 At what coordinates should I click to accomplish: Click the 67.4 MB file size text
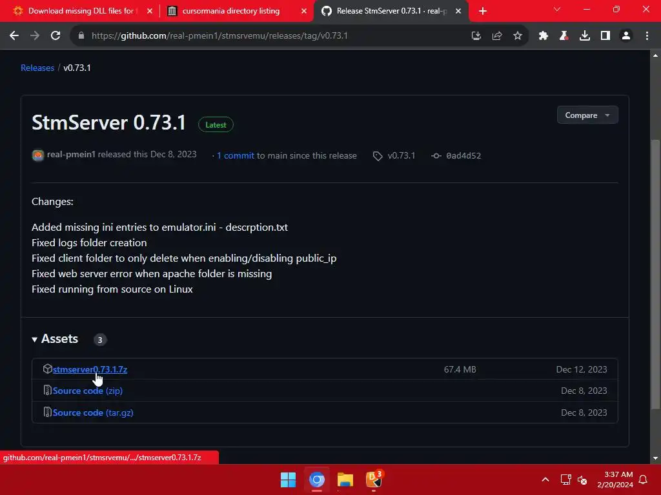(460, 369)
